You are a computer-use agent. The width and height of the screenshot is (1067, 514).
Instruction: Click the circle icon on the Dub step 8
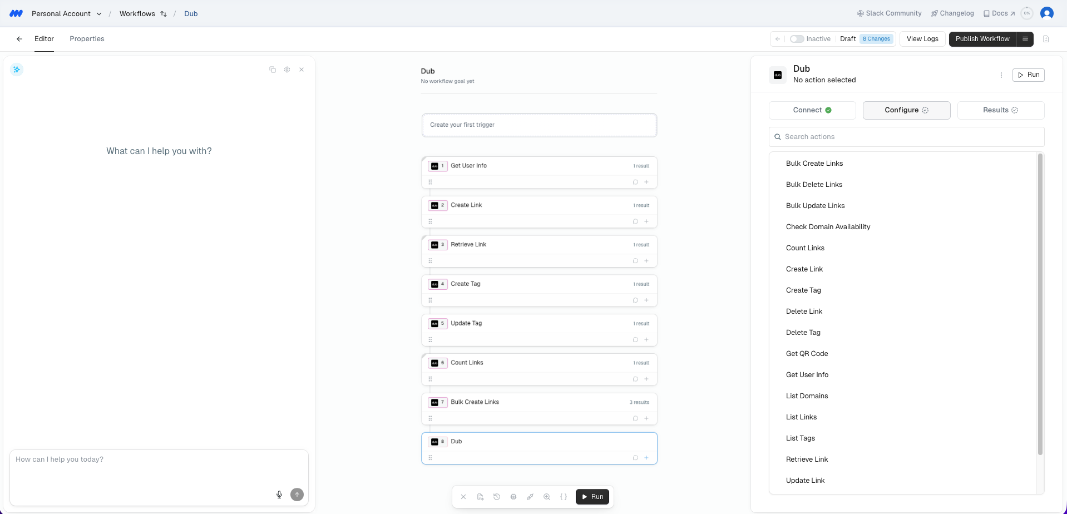tap(635, 458)
